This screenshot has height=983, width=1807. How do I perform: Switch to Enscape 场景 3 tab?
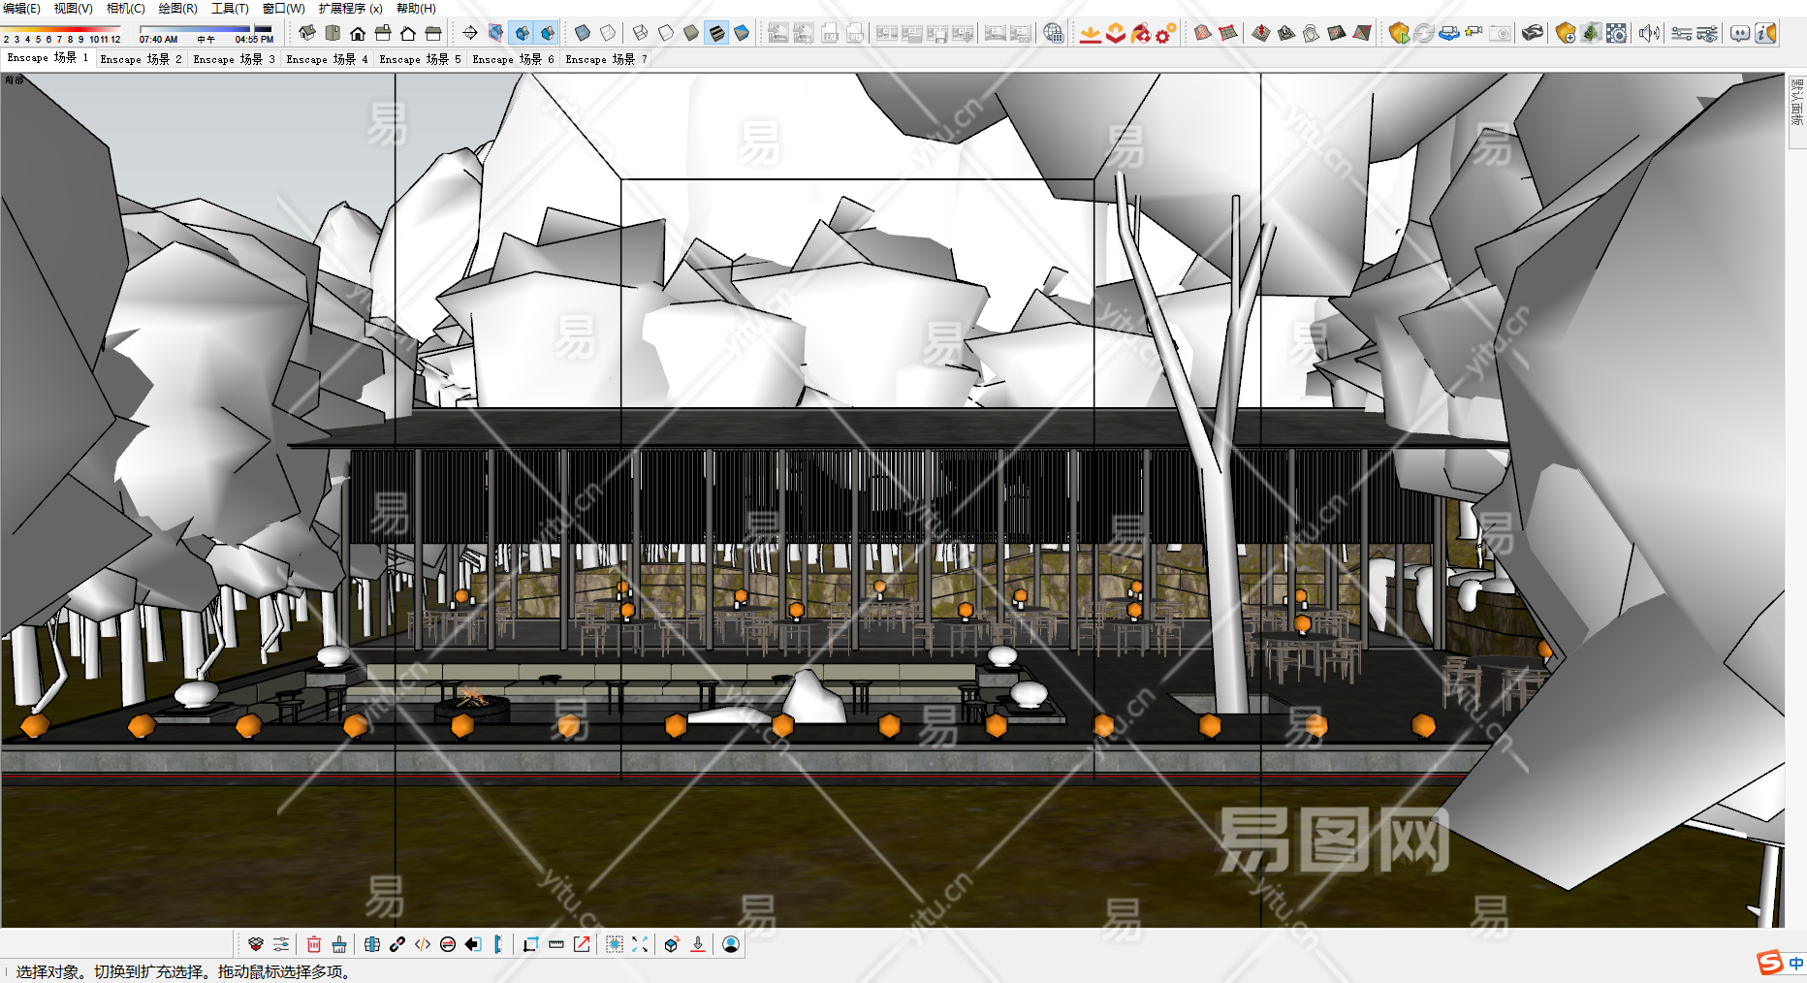click(x=234, y=59)
